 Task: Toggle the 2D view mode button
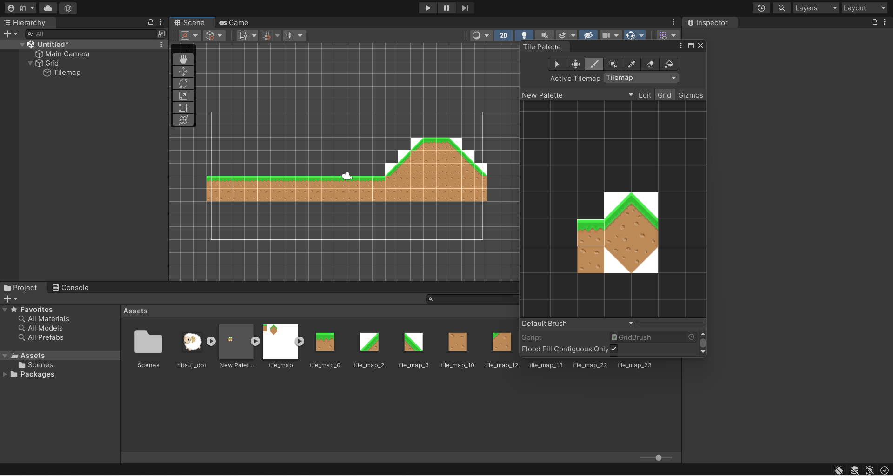[x=504, y=35]
